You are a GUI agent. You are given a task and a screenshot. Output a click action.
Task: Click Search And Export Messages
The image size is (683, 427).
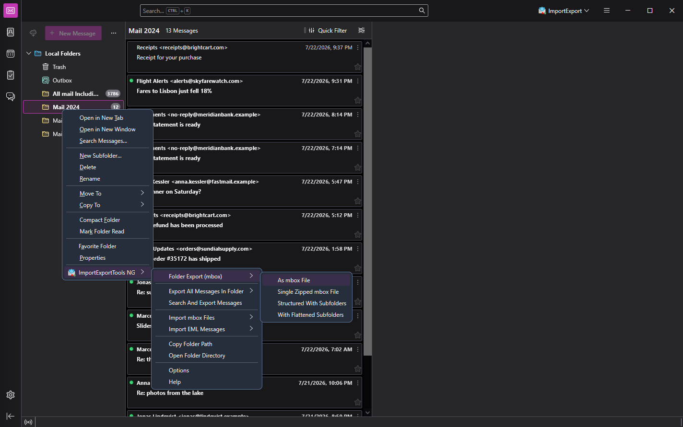pyautogui.click(x=206, y=302)
